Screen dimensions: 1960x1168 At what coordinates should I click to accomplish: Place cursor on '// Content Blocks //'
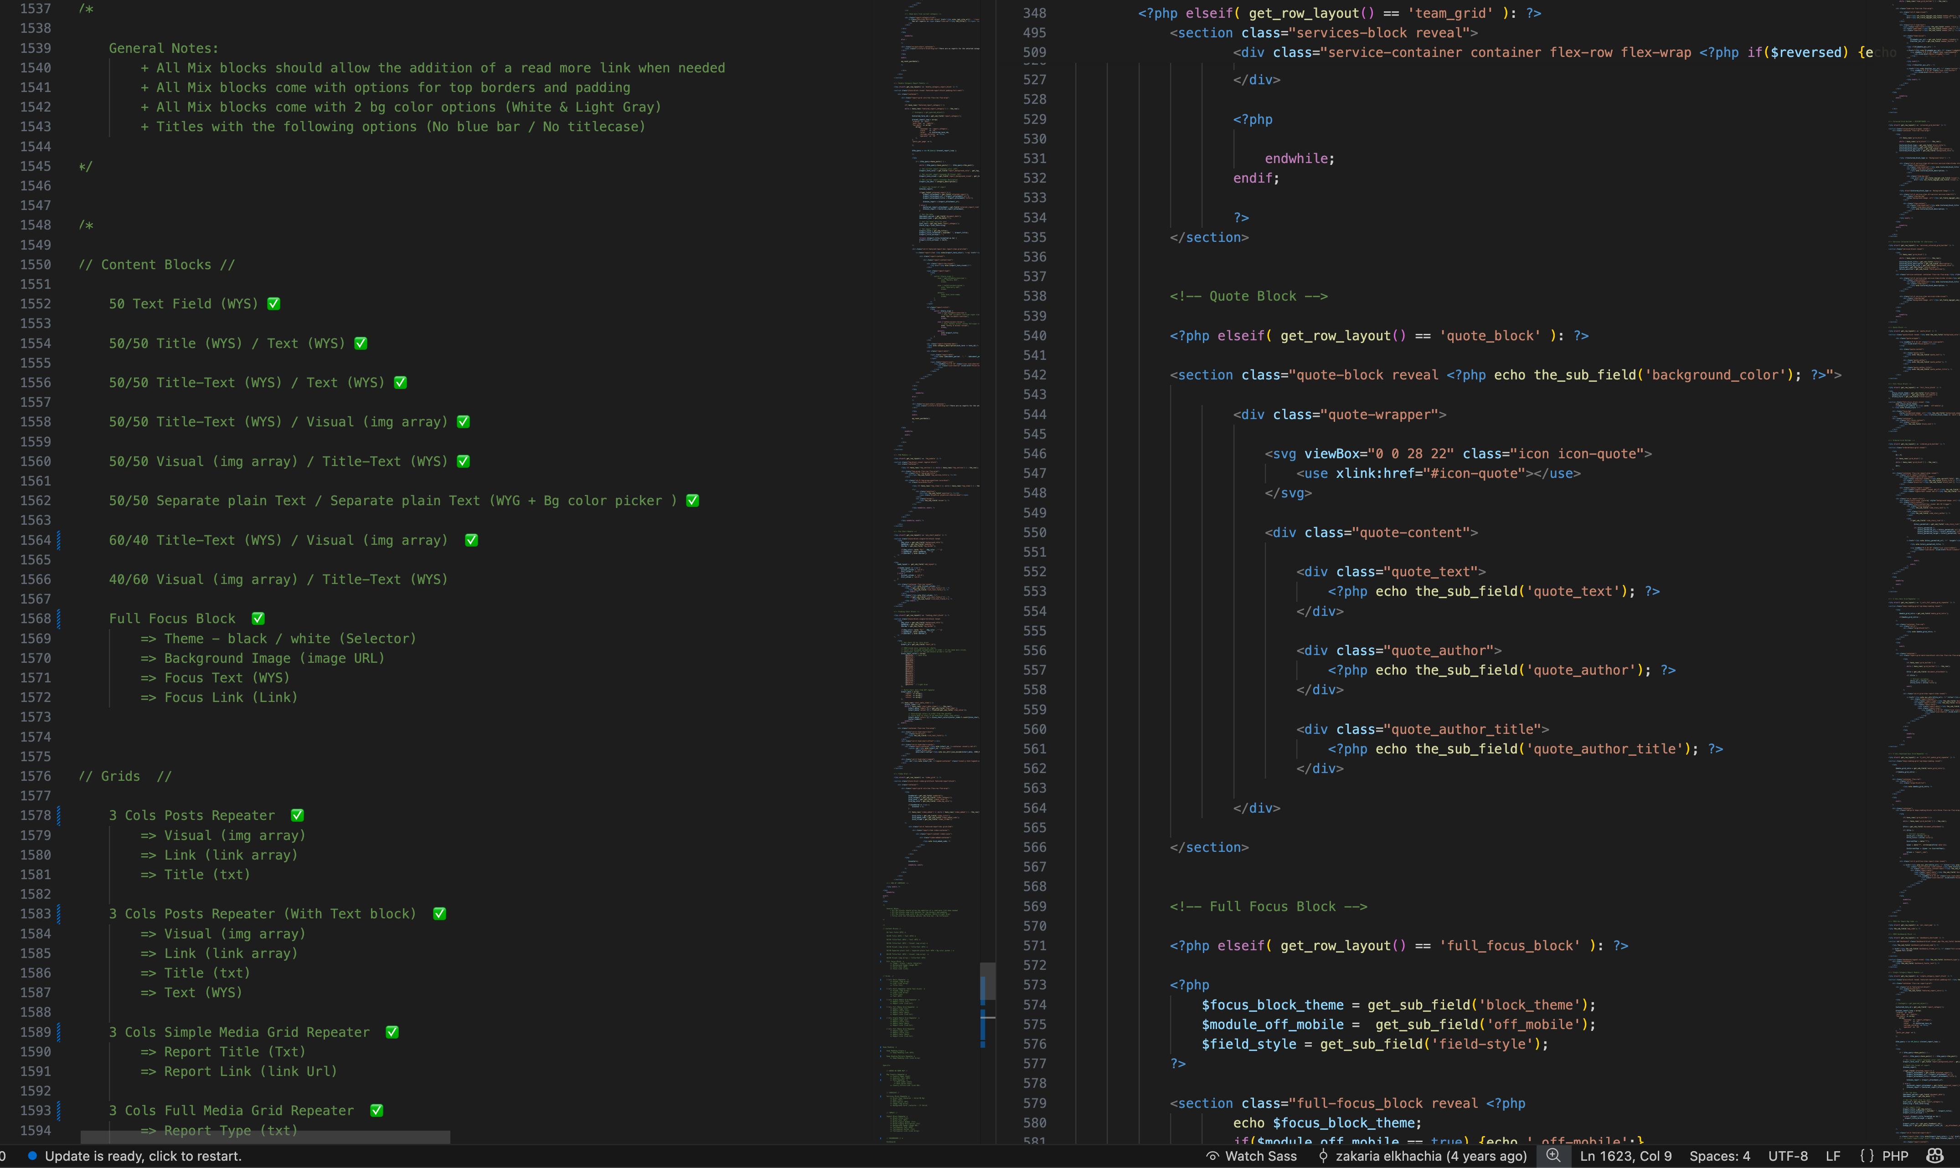[156, 265]
